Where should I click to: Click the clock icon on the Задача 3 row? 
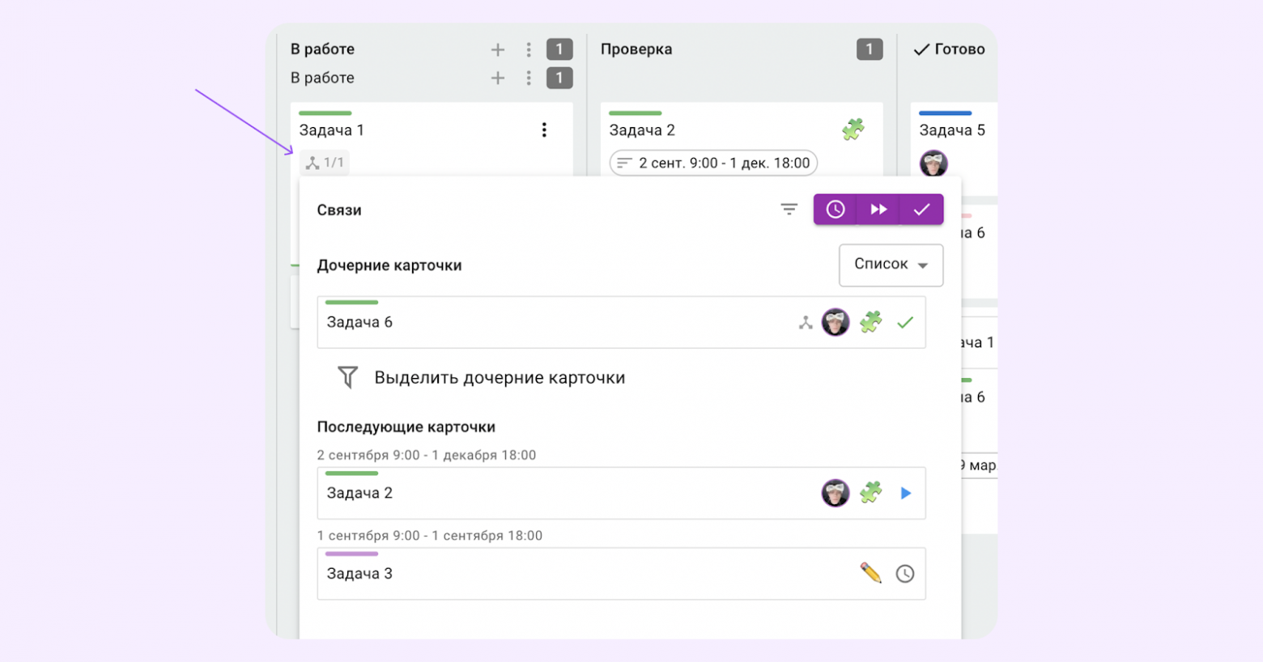click(x=905, y=574)
